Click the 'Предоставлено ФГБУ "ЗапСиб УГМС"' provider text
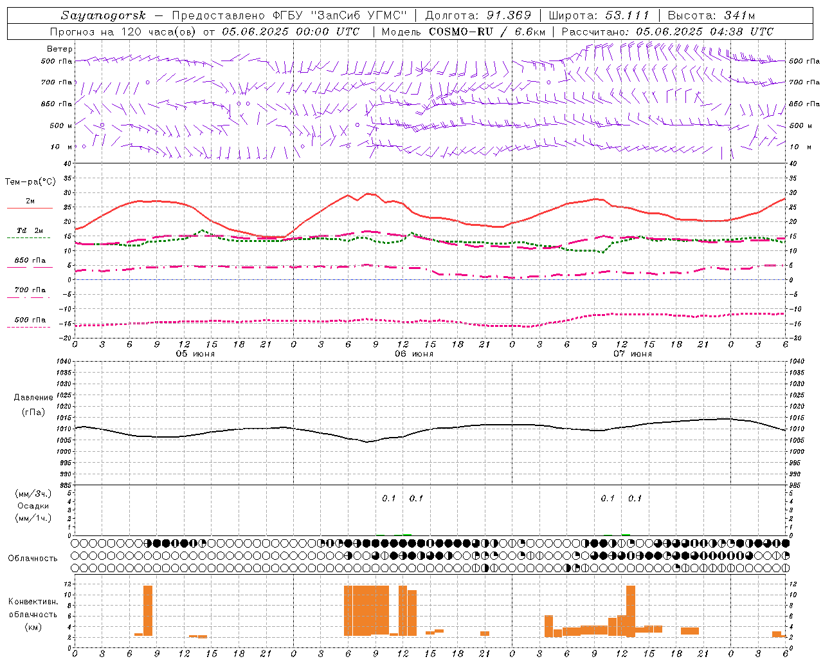This screenshot has width=823, height=659. coord(289,15)
